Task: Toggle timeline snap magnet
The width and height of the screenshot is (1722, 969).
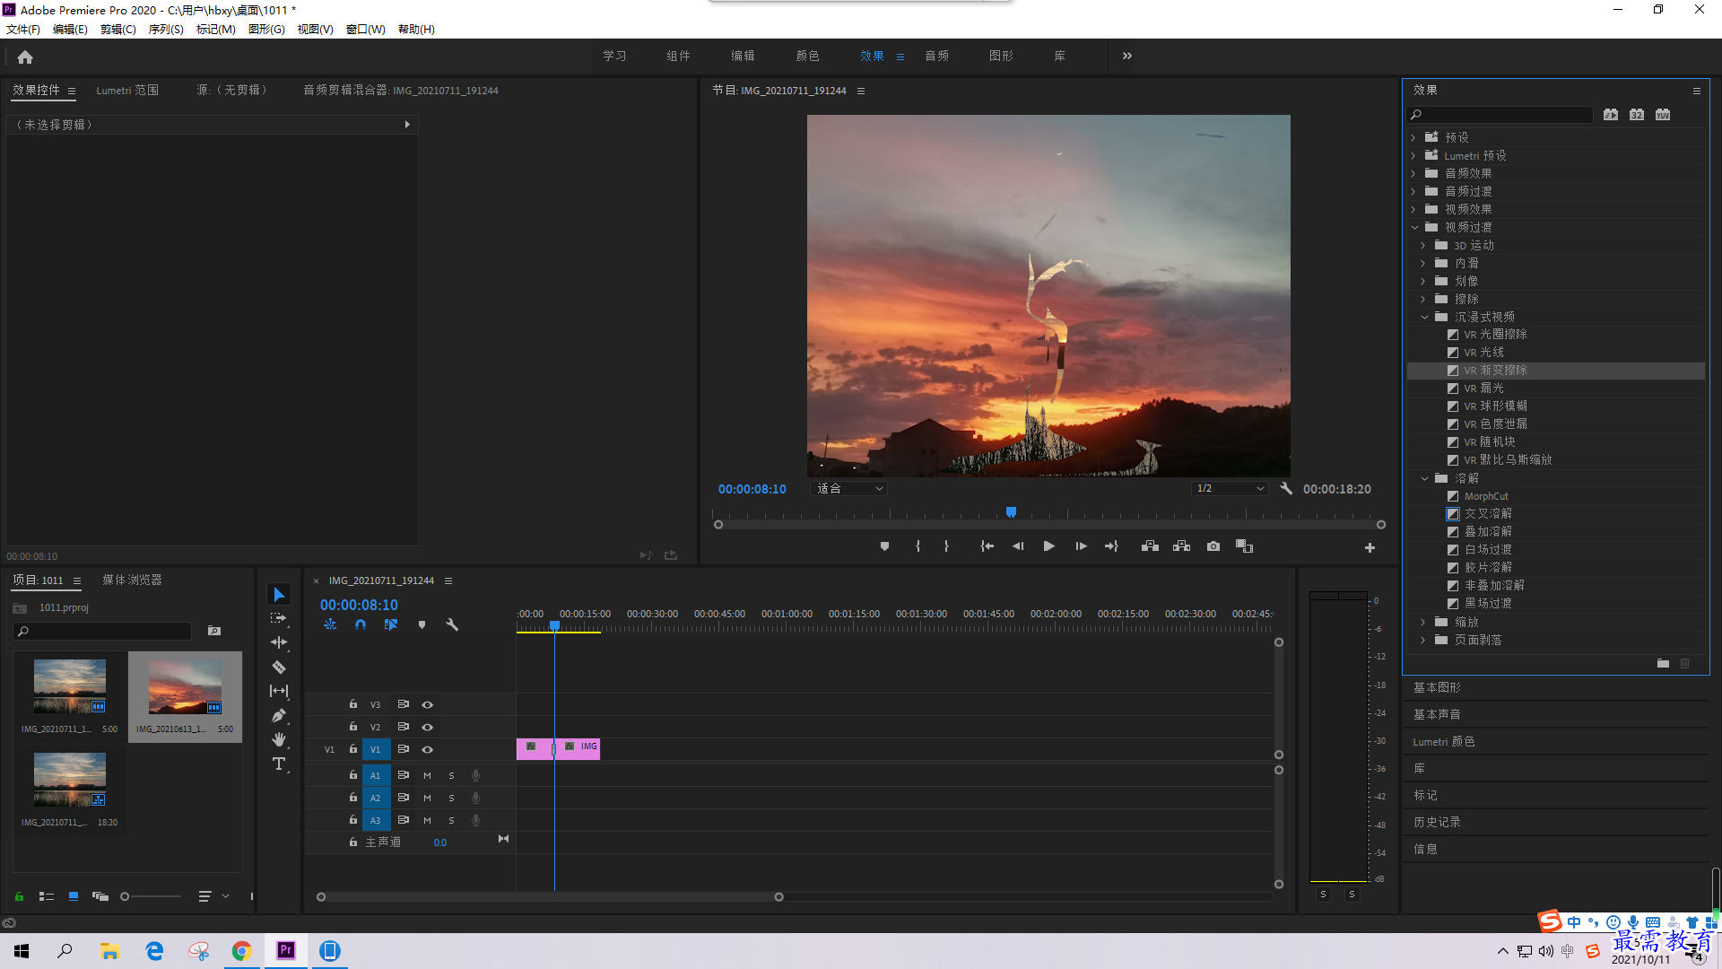Action: point(361,624)
